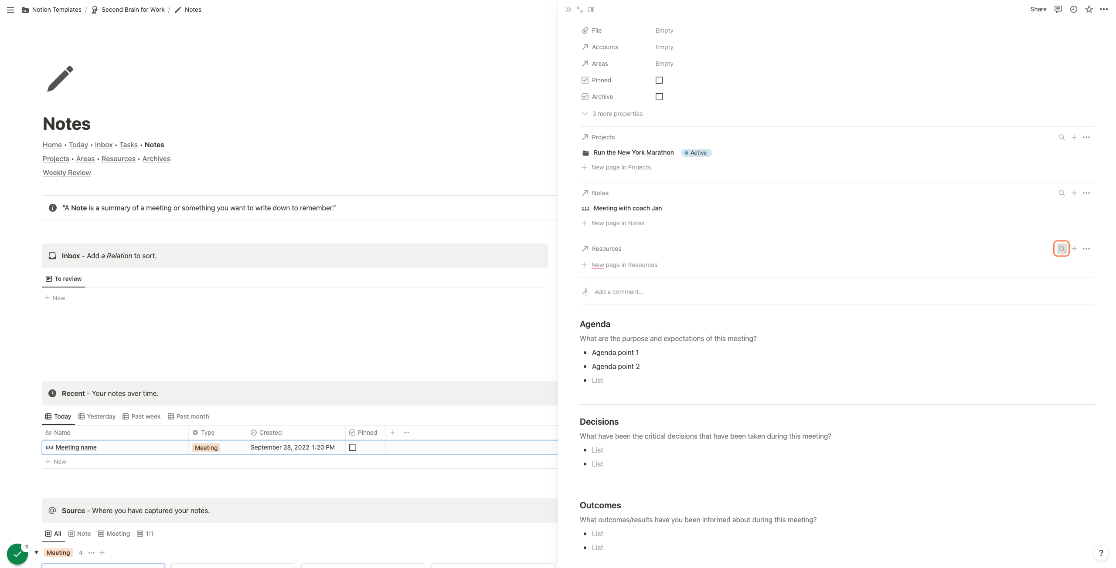Add a new item with Projects plus icon
This screenshot has width=1116, height=568.
[x=1074, y=137]
